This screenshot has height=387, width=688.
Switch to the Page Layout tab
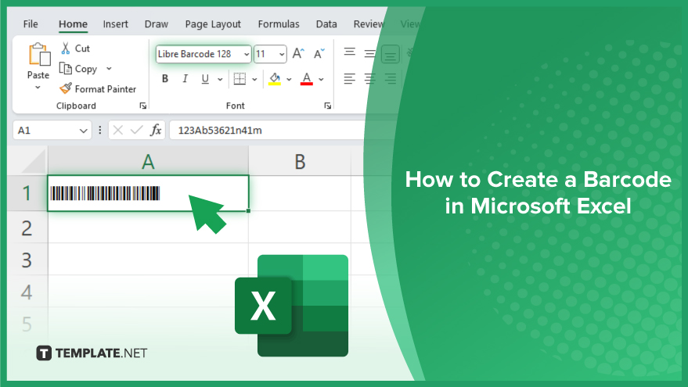[213, 24]
